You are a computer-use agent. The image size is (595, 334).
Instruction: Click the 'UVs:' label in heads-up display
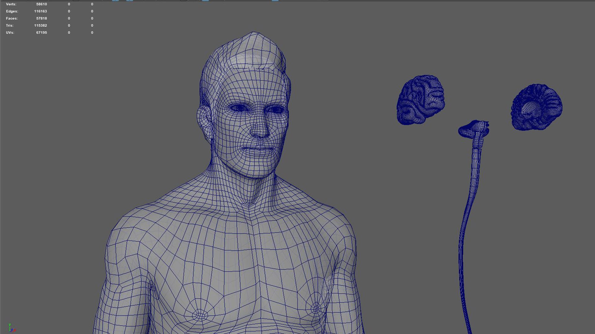(x=10, y=33)
